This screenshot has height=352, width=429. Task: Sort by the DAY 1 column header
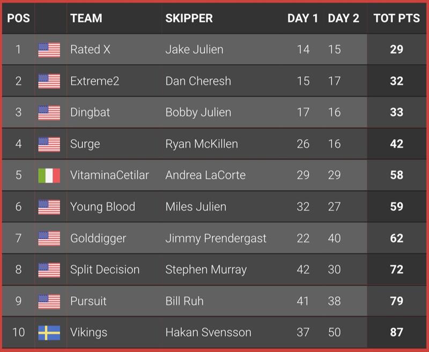tap(302, 18)
